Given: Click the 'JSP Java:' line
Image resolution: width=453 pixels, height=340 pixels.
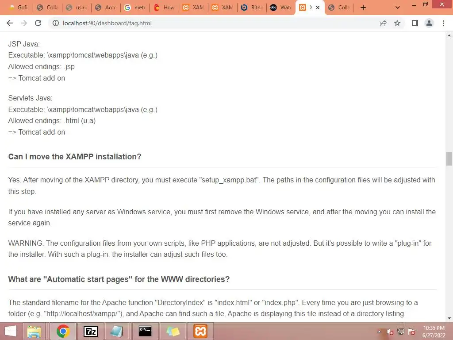Looking at the screenshot, I should [x=24, y=44].
